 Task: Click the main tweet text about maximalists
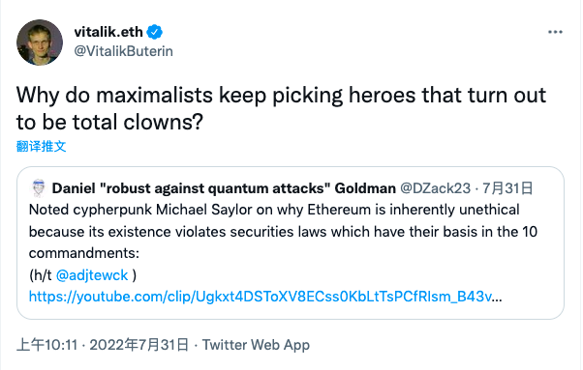pos(281,108)
